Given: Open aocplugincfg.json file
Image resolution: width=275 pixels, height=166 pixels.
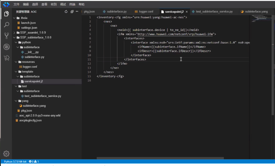Looking at the screenshot, I should coord(30,120).
